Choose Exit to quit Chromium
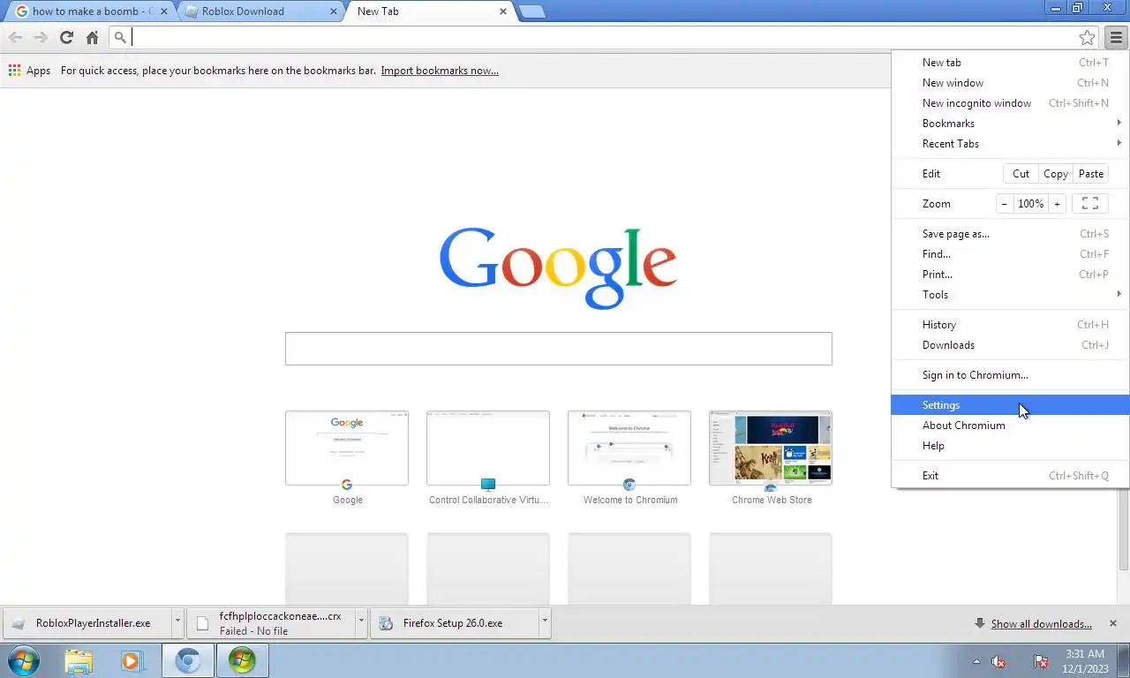 pos(1011,476)
